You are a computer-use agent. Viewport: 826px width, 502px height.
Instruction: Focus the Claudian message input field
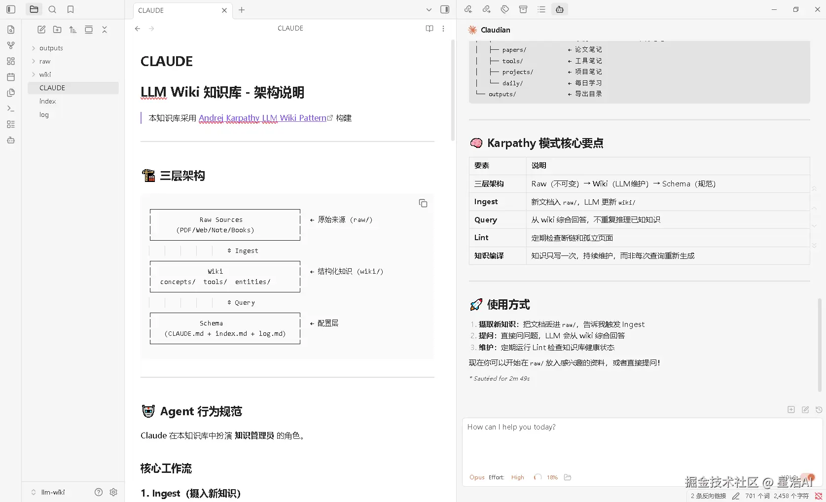click(x=642, y=445)
